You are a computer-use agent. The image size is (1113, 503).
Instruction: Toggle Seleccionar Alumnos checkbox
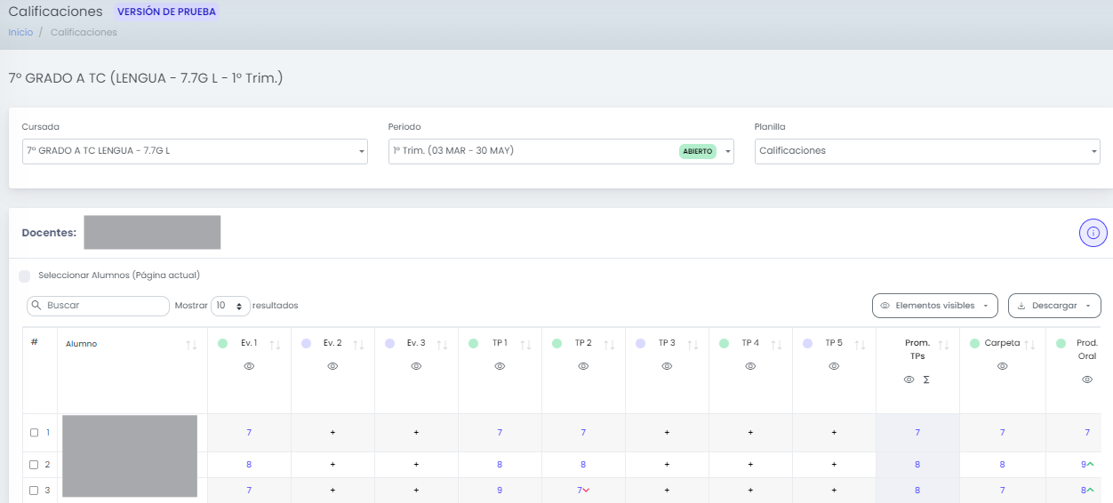(x=25, y=276)
